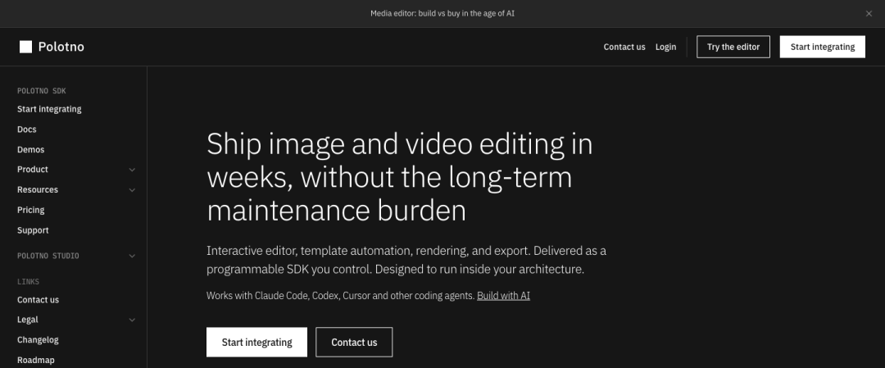Click the POLOTNO STUDIO section heading

pyautogui.click(x=48, y=256)
